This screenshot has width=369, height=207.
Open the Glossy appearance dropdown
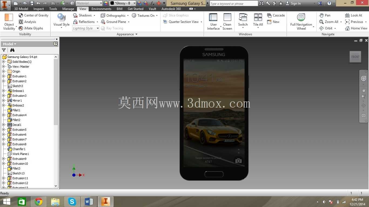(x=134, y=3)
